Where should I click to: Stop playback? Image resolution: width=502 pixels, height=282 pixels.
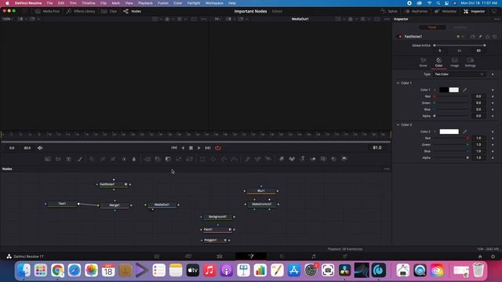pyautogui.click(x=191, y=148)
